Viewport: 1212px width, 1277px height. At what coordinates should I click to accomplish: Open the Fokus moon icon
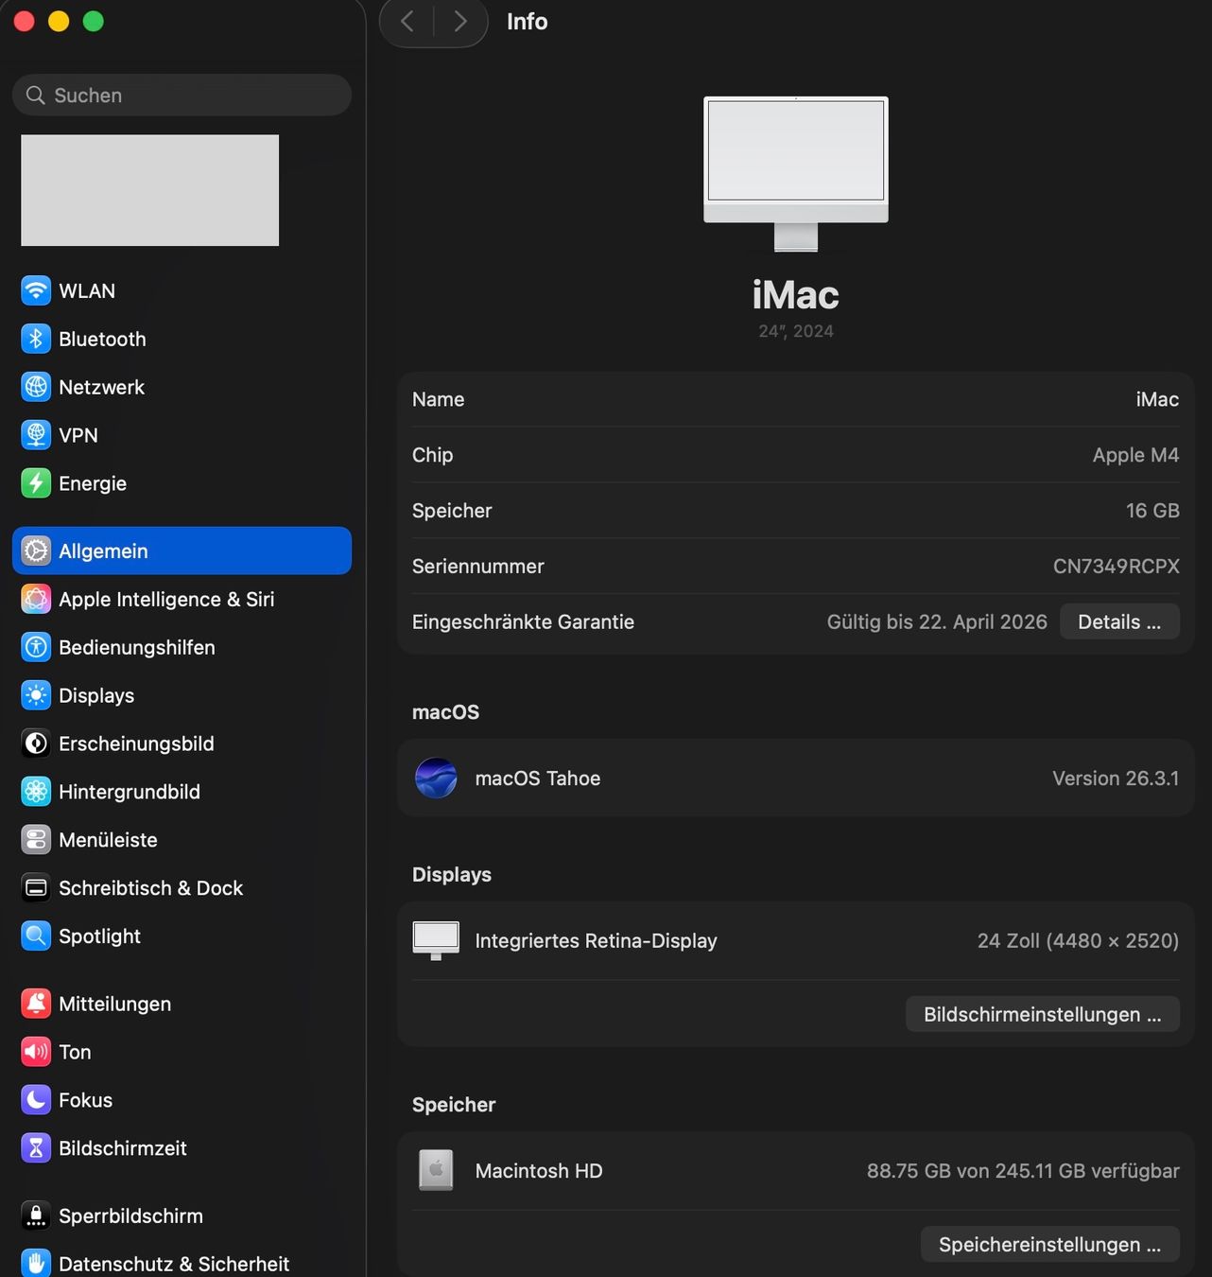[36, 1100]
